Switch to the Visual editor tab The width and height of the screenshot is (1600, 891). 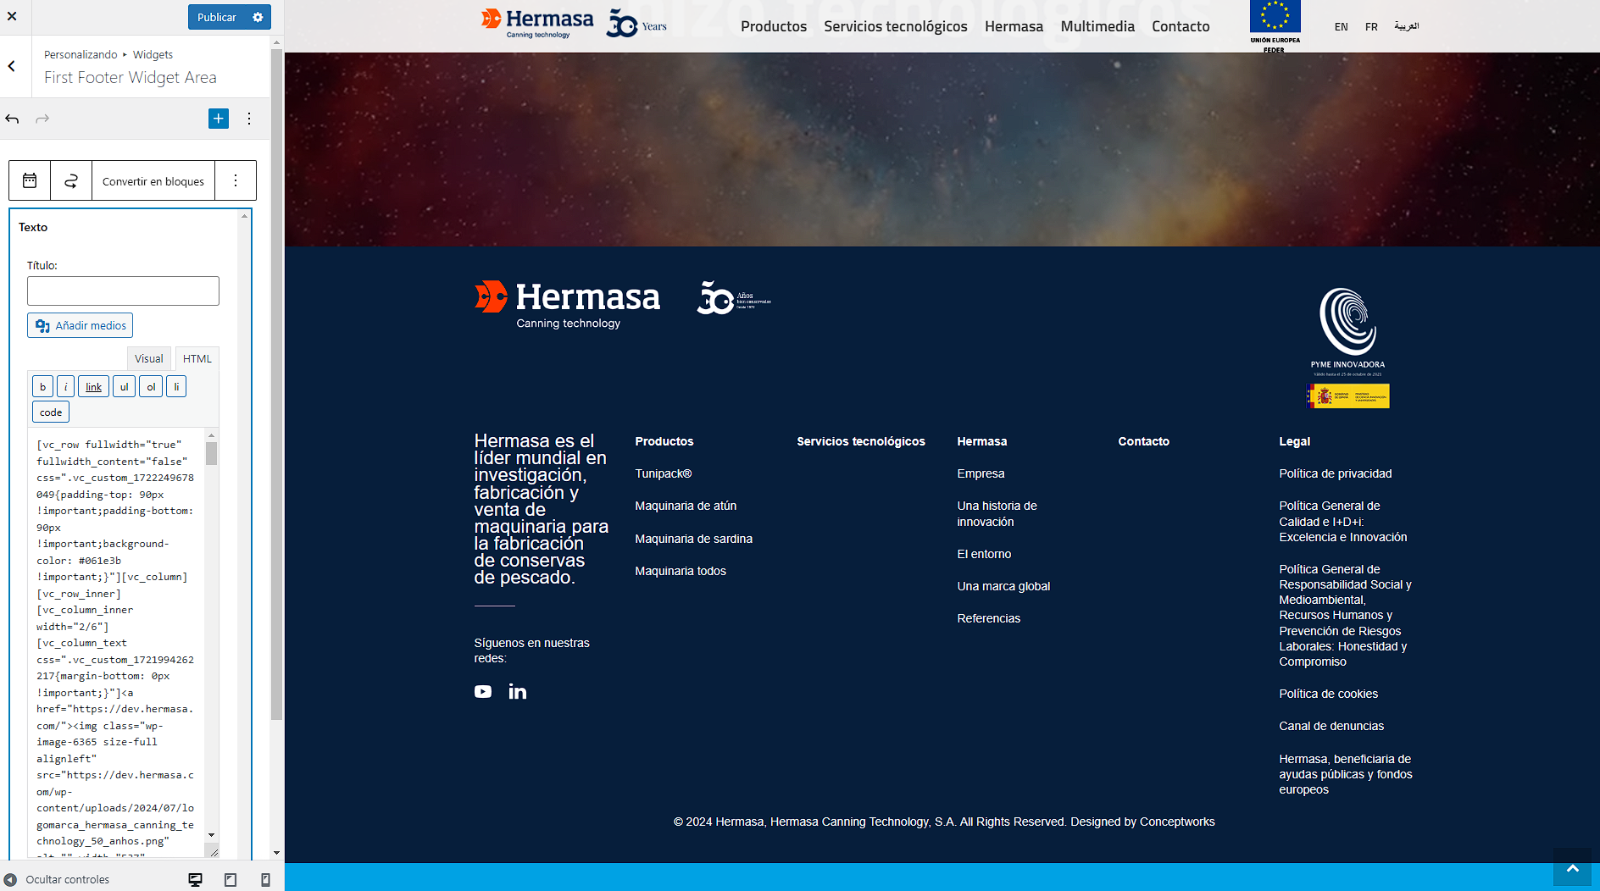pos(148,358)
